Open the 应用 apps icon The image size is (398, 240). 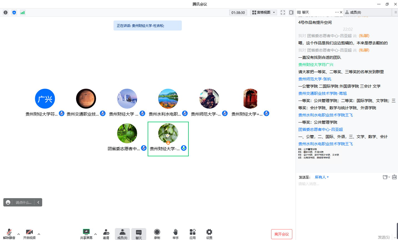tap(193, 234)
